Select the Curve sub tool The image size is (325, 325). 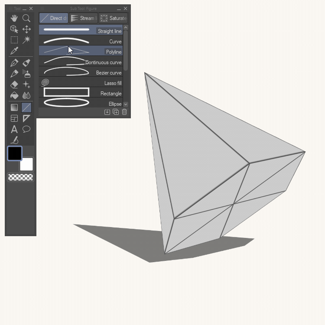[81, 40]
